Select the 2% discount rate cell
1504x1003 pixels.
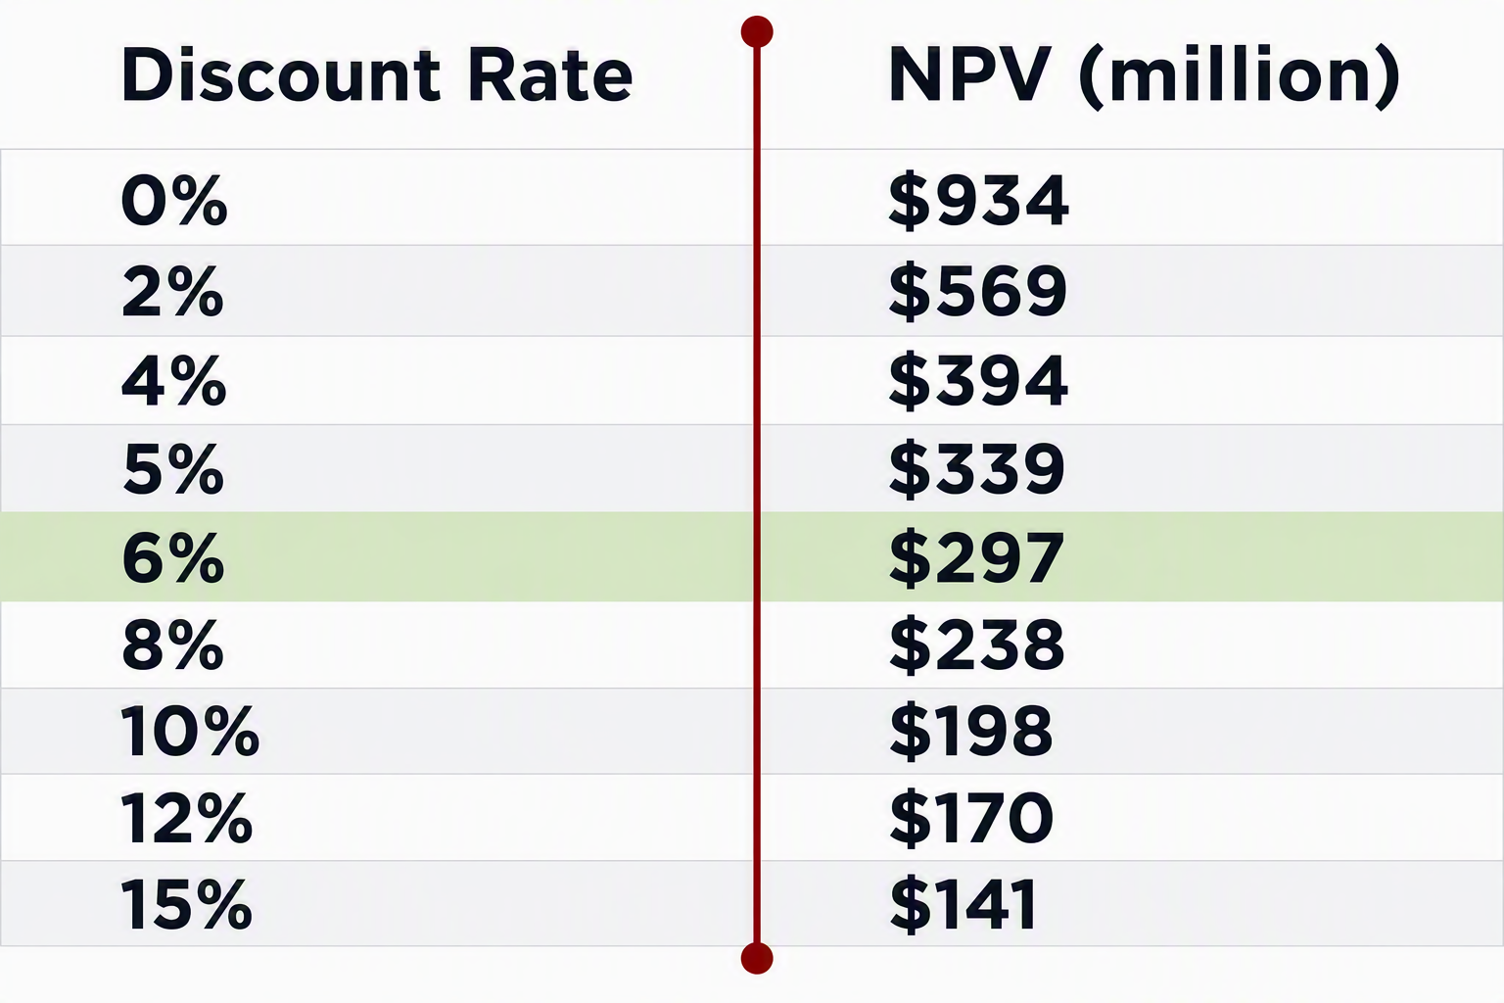pos(173,292)
